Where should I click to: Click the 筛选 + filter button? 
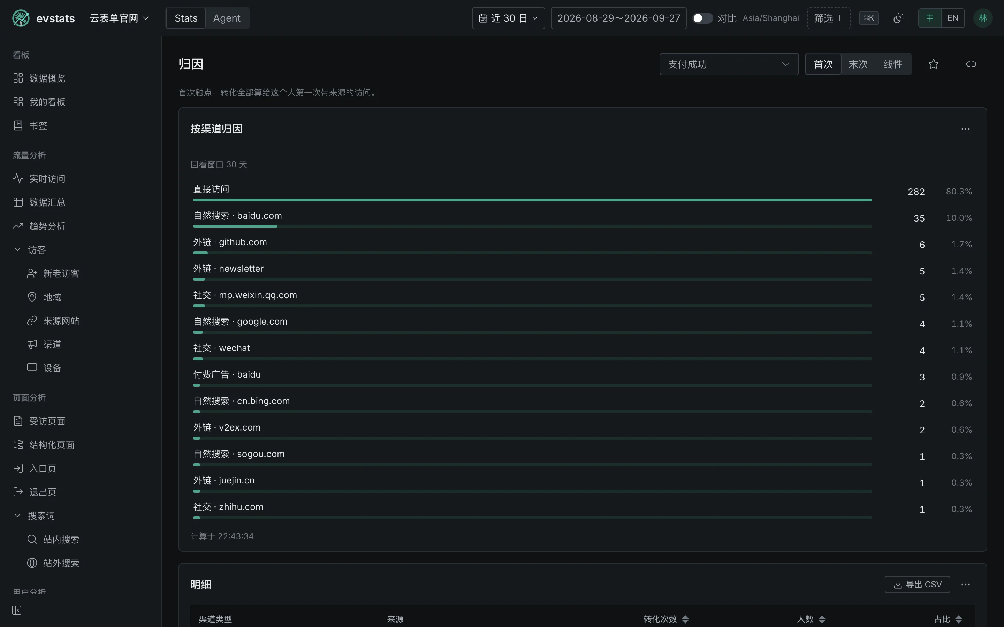pos(829,18)
